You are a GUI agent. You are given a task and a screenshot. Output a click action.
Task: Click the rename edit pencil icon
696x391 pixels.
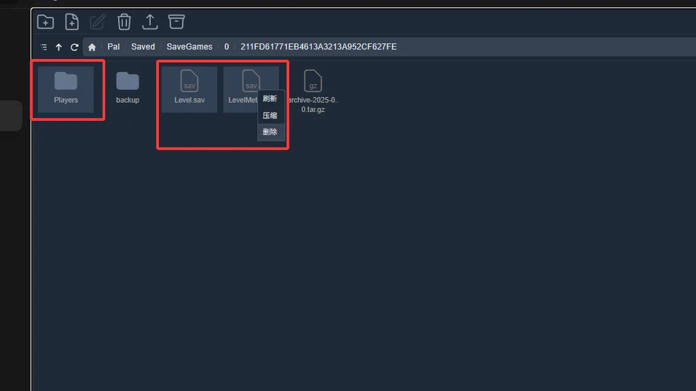pos(98,22)
